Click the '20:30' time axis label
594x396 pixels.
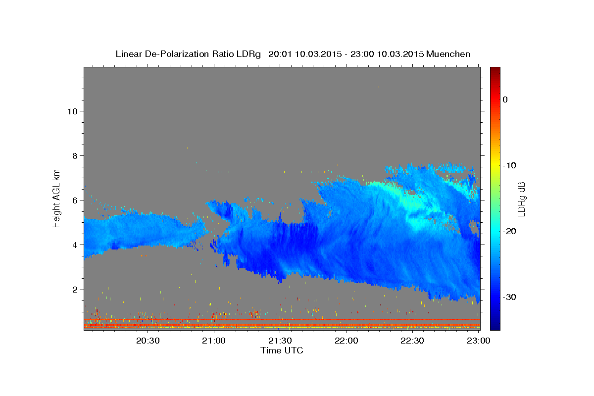[x=148, y=341]
